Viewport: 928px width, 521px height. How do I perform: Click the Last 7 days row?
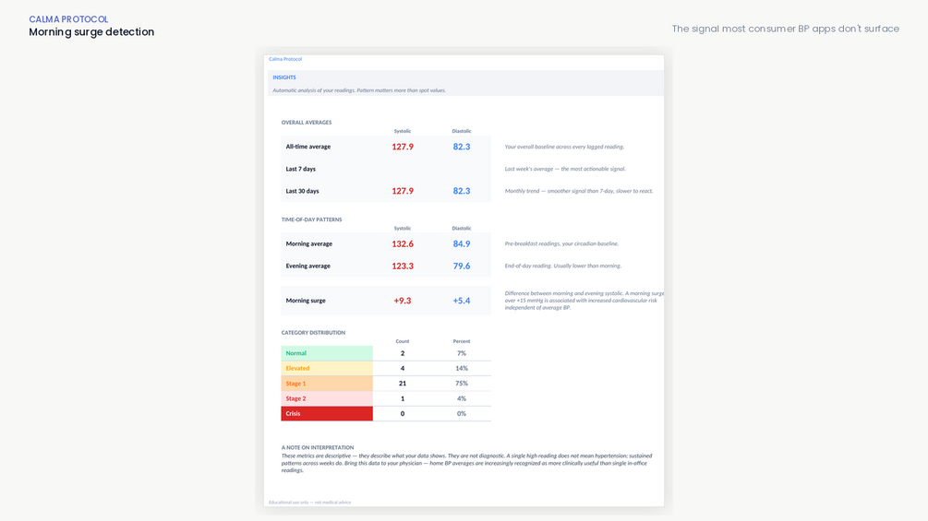click(386, 169)
